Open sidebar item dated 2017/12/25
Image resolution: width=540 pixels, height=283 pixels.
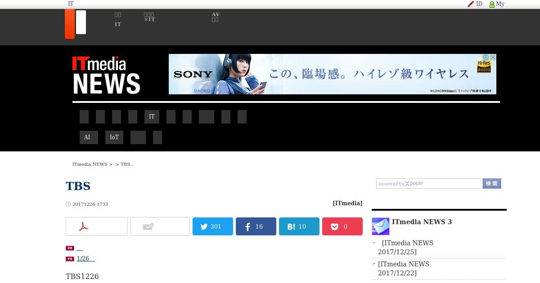(405, 248)
